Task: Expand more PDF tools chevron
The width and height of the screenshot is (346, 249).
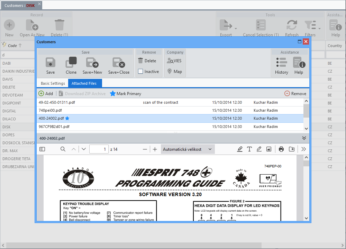Action: 303,149
